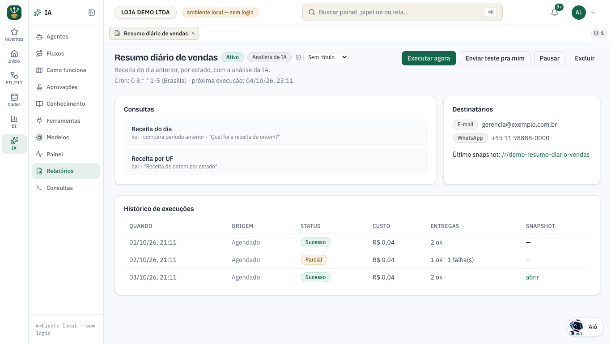
Task: Pause the report with Pausar
Action: 550,58
